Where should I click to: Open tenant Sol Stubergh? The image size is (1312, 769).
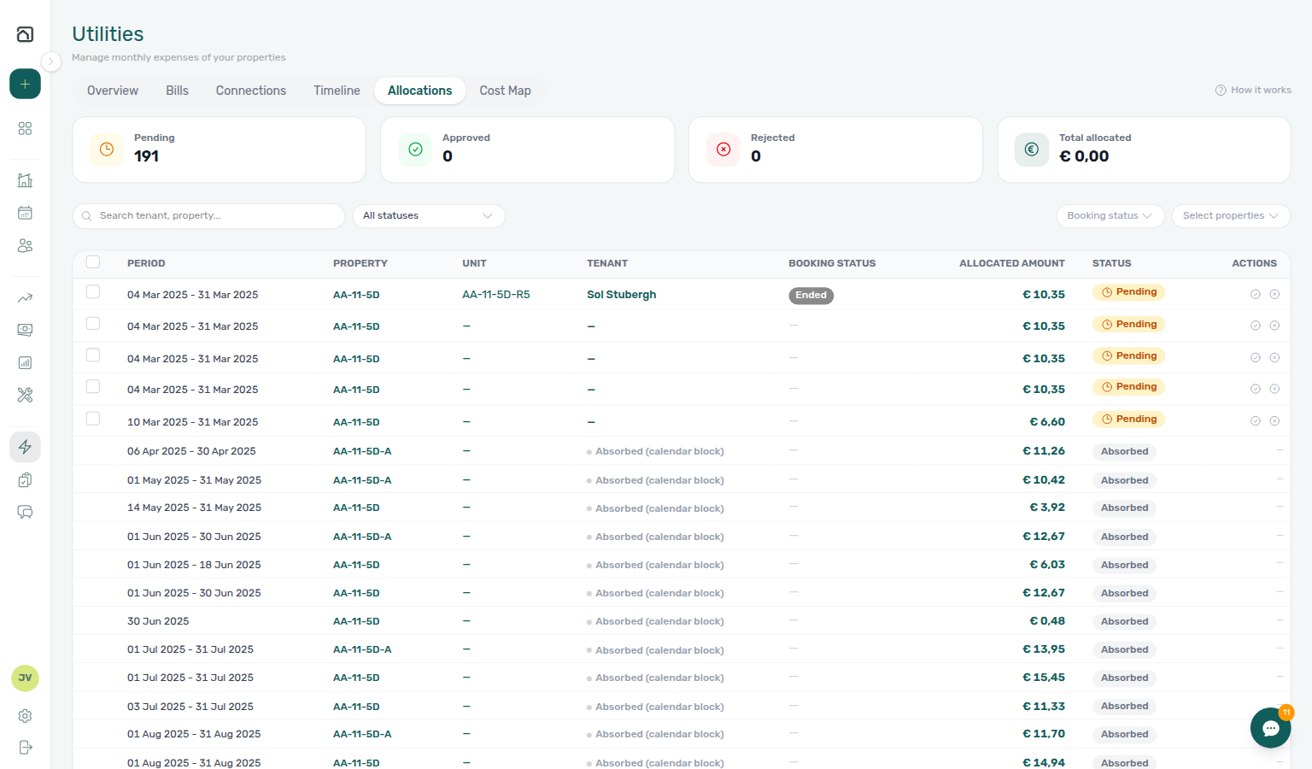[x=622, y=295]
